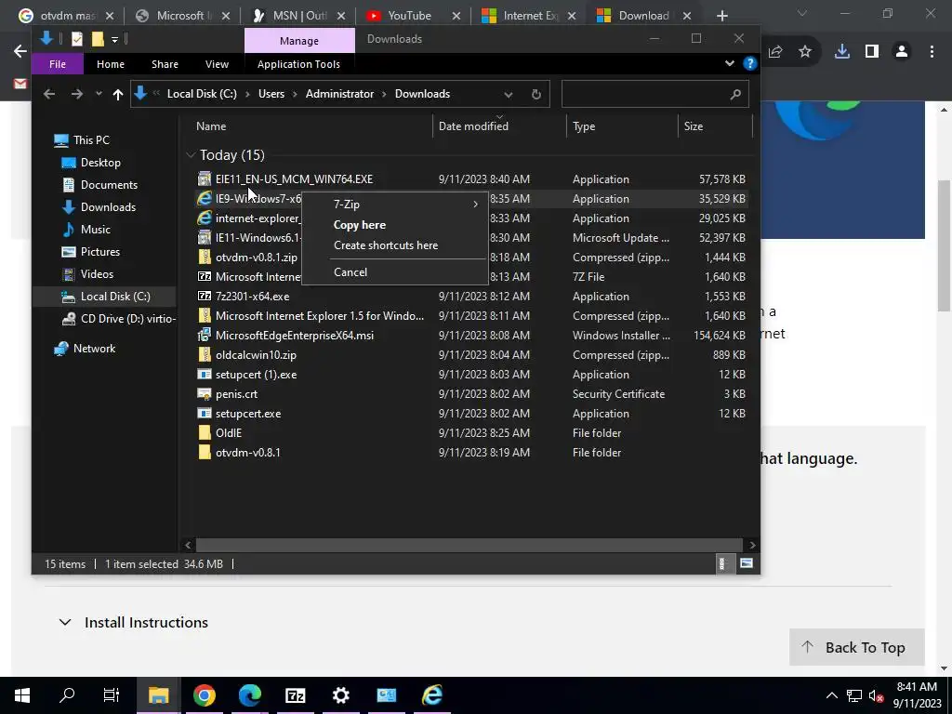Click Back To Top button
This screenshot has width=952, height=714.
tap(856, 647)
